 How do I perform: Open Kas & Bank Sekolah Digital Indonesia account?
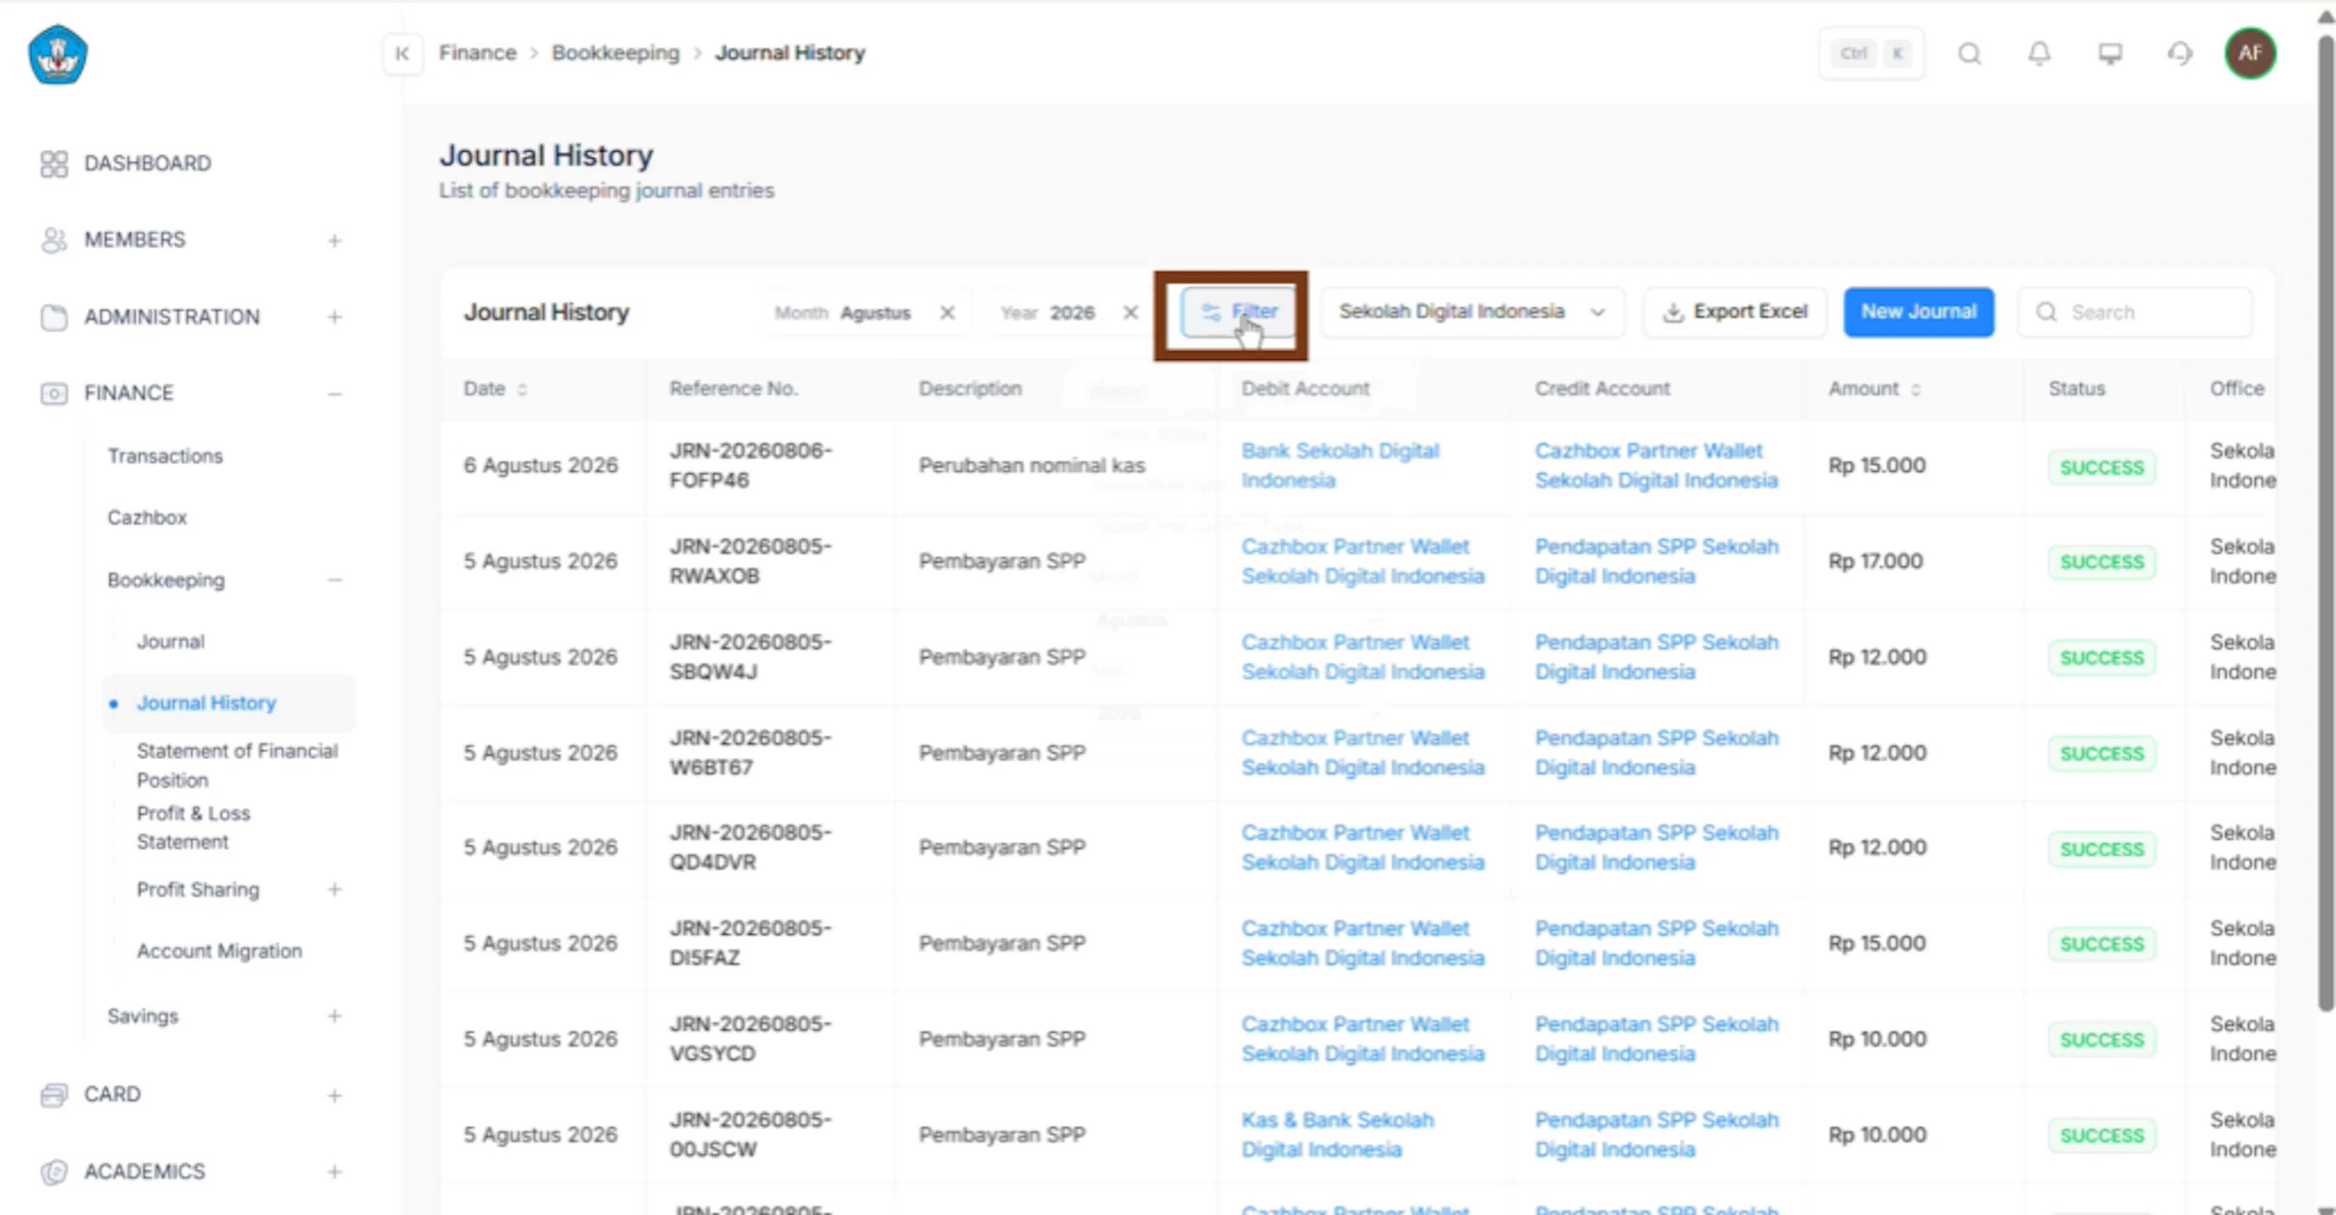tap(1338, 1134)
